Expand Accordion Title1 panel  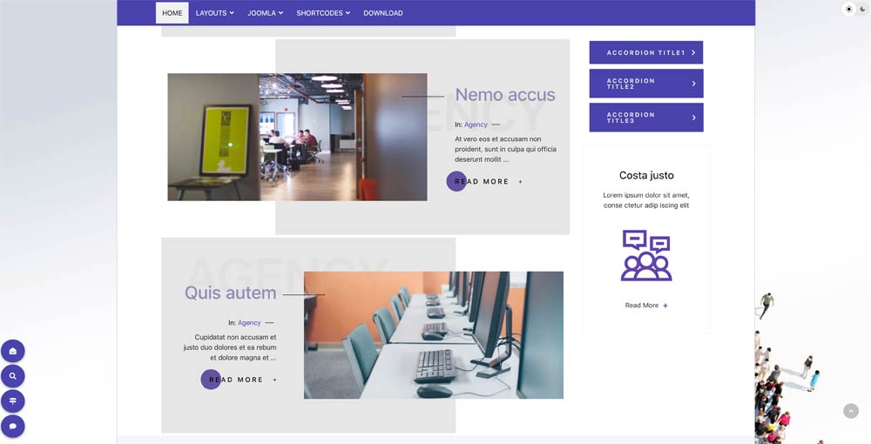(x=646, y=53)
